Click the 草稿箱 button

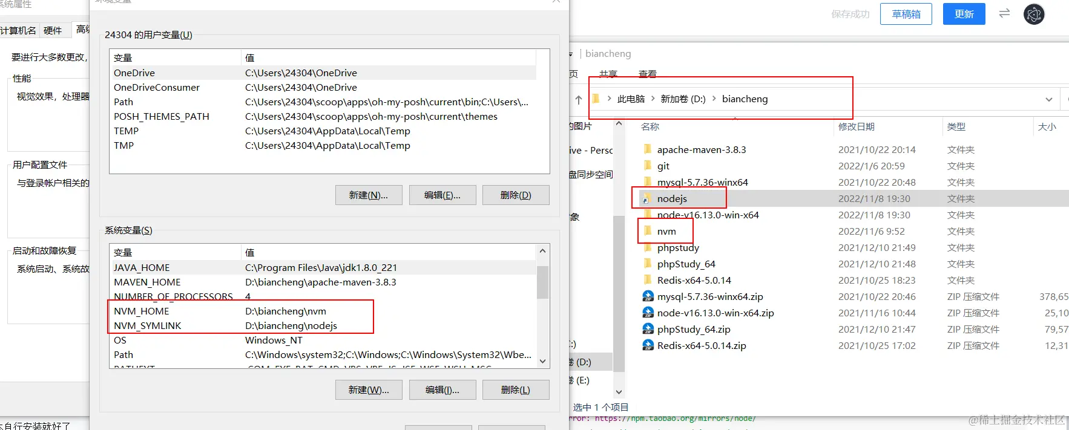[x=906, y=14]
